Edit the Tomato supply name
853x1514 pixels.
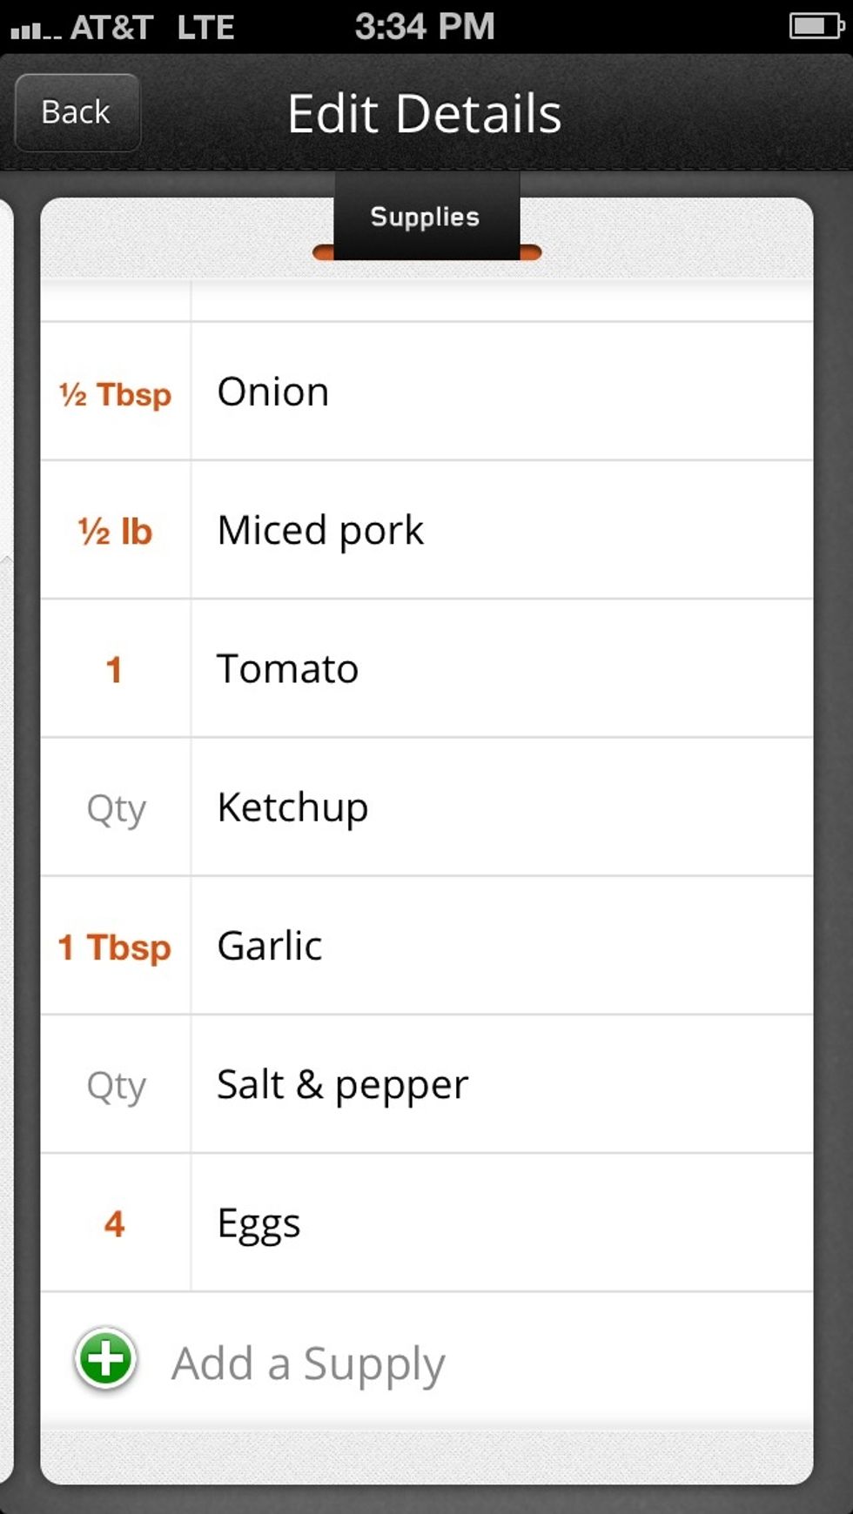pos(287,669)
